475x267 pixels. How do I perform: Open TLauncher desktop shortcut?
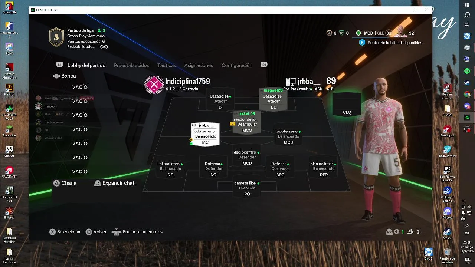coord(9,131)
